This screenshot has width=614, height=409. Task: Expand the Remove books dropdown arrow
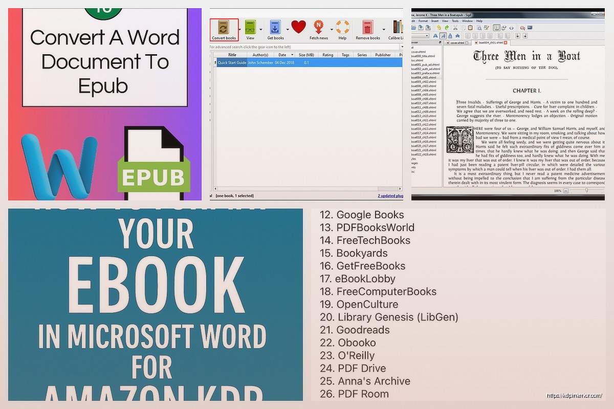click(x=384, y=29)
